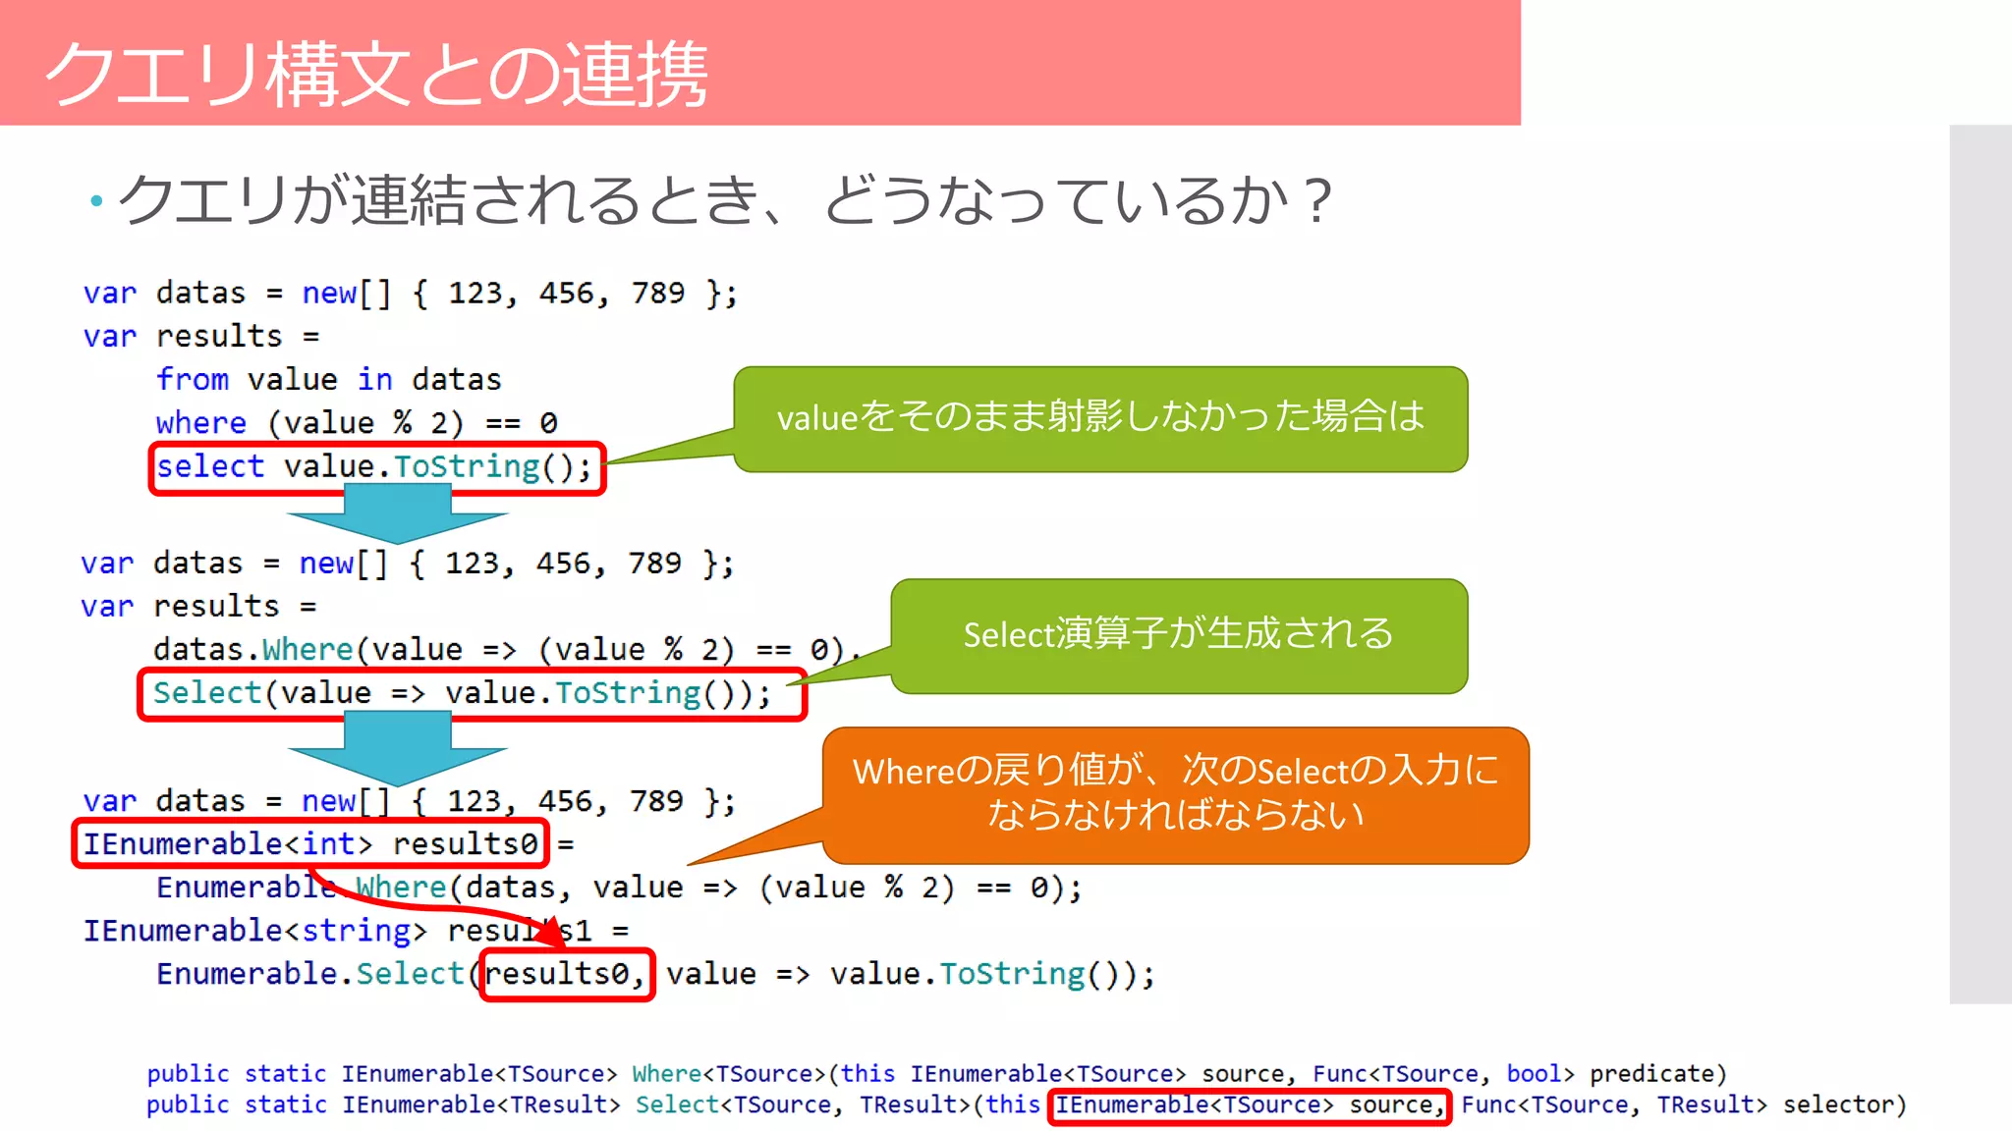Click the Func<TSource, TResult> selector parameter
Viewport: 2012px width, 1131px height.
pyautogui.click(x=1683, y=1105)
